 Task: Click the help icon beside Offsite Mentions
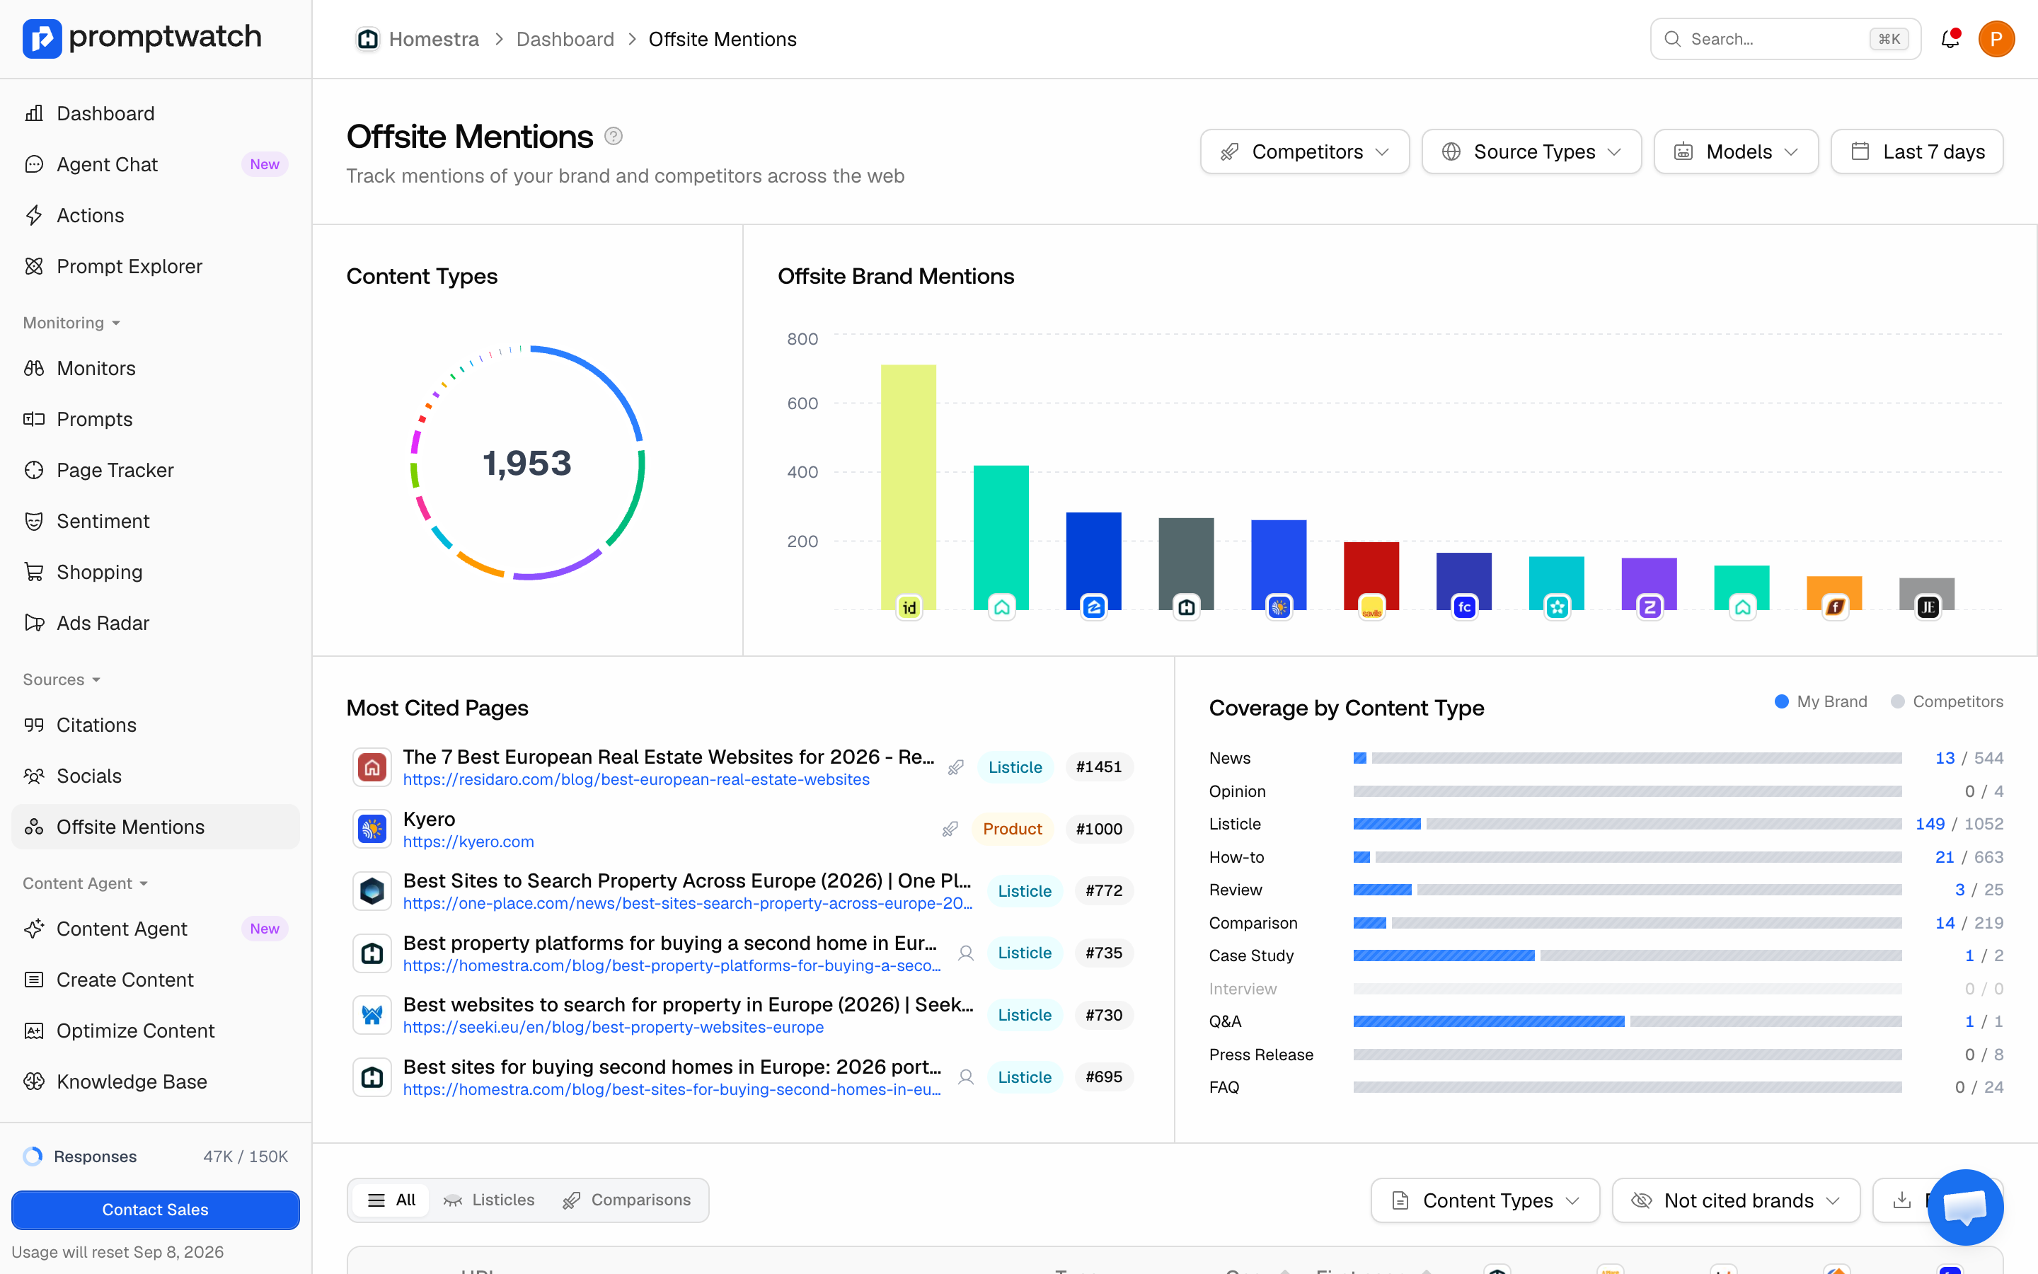click(x=614, y=136)
